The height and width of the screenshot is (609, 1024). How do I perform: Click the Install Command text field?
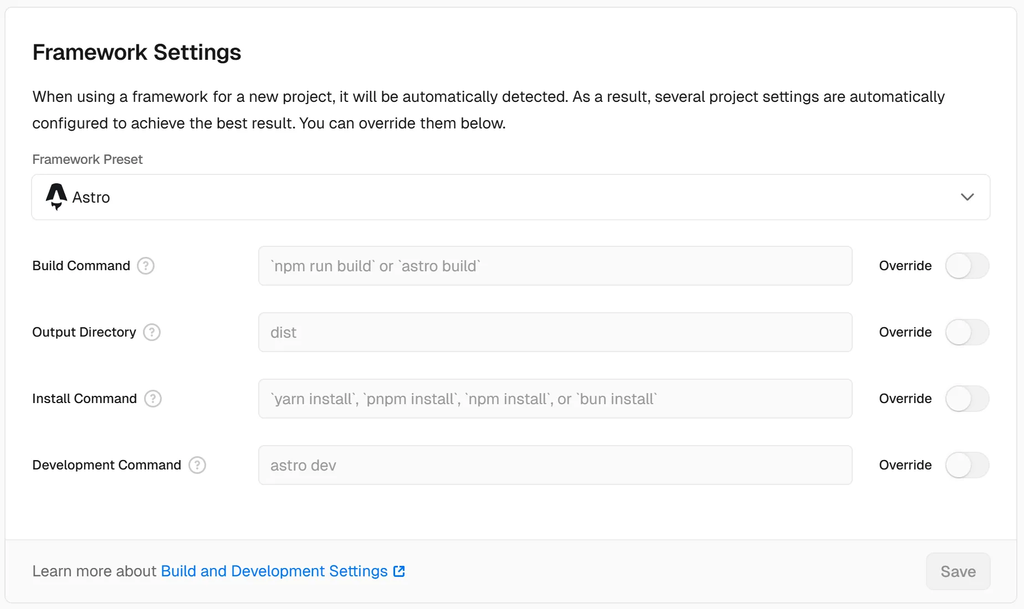tap(555, 399)
